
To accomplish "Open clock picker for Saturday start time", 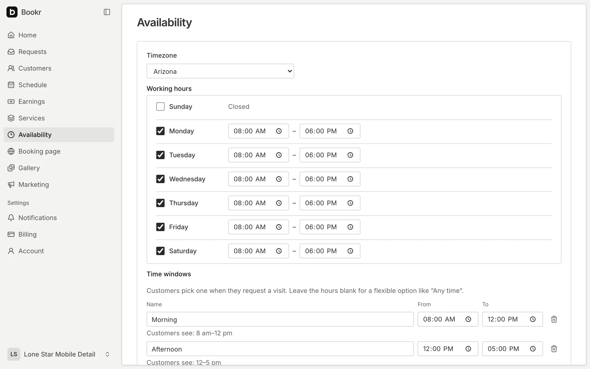I will [279, 251].
